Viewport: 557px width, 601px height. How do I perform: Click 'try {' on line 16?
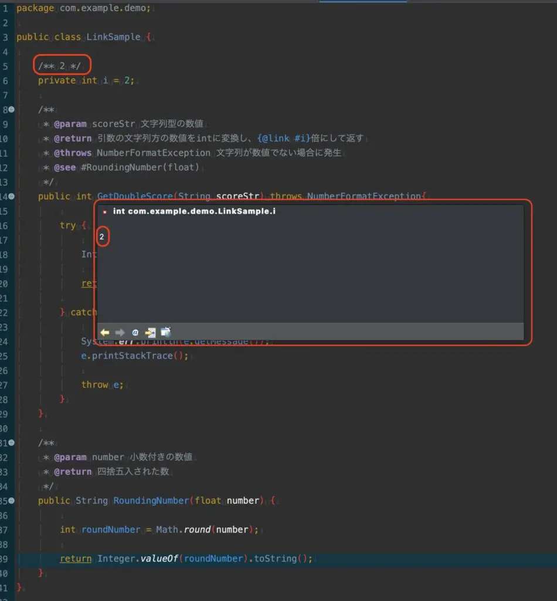(73, 225)
